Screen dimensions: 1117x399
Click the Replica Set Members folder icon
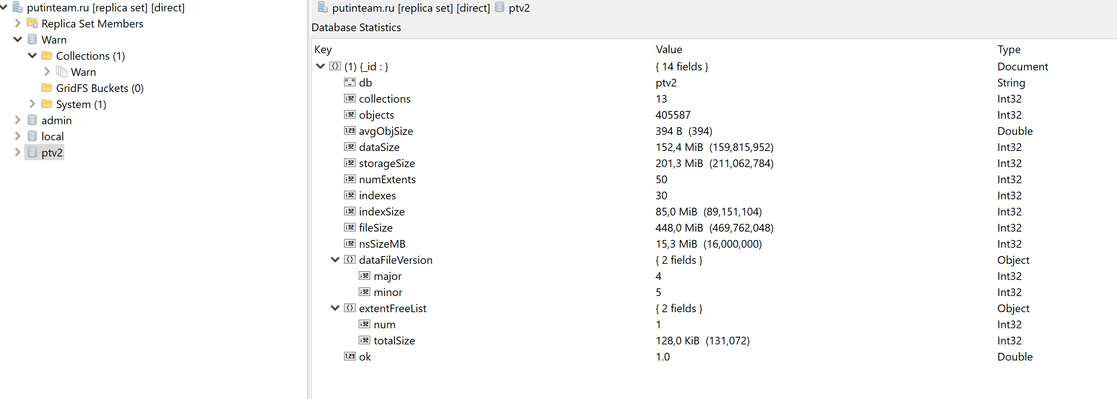32,23
